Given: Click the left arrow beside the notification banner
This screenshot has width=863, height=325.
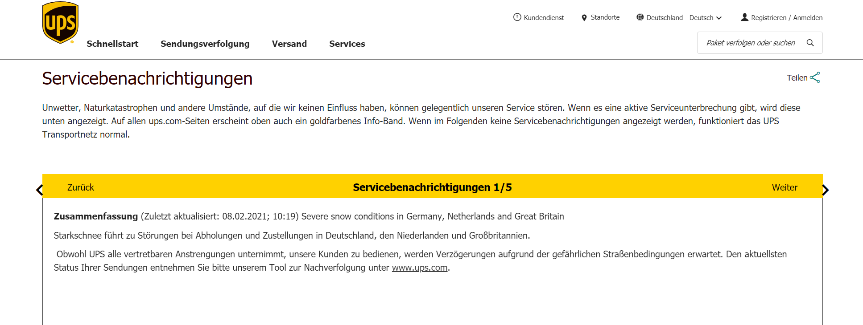Looking at the screenshot, I should (39, 190).
